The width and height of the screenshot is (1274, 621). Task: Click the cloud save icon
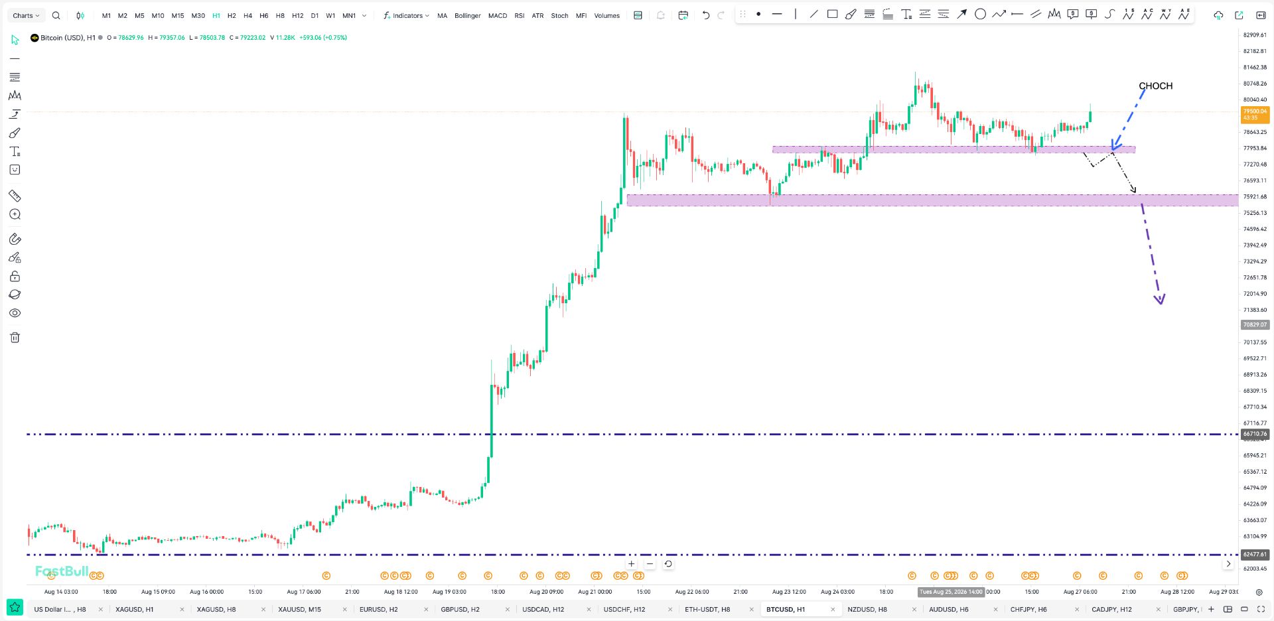point(1218,15)
